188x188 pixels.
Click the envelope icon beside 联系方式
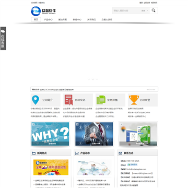120,154
